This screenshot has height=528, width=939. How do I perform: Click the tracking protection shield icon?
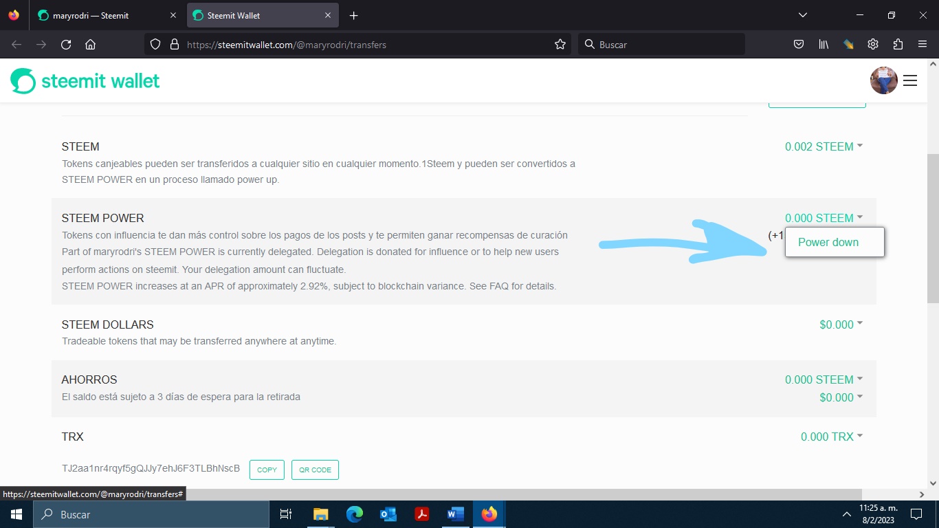tap(155, 44)
